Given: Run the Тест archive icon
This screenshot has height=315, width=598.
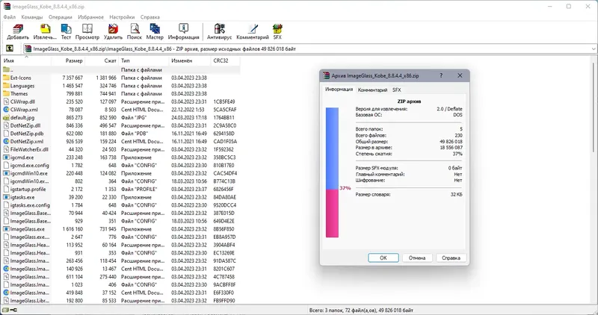Looking at the screenshot, I should [66, 29].
